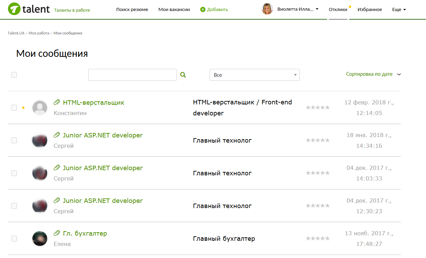Check the HTML-верстальщик message checkbox
The image size is (426, 258).
click(14, 107)
